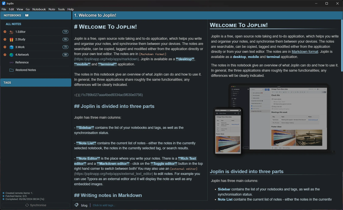Click the blue cube icon of 3.Work
The image size is (343, 210).
click(11, 47)
